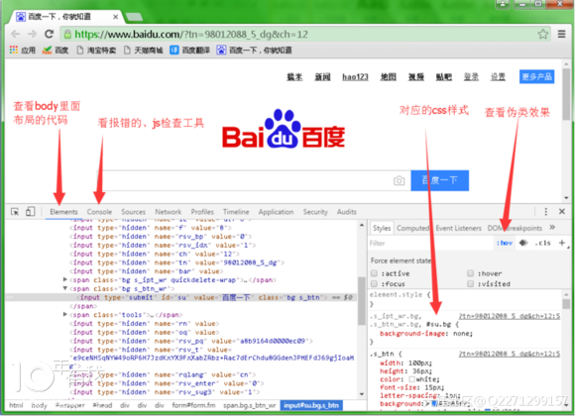Add new style rule plus icon
This screenshot has width=575, height=416.
pos(561,243)
